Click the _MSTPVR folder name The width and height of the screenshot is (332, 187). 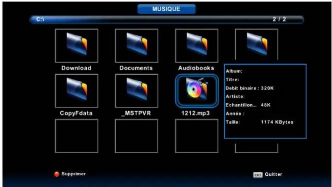[x=136, y=113]
